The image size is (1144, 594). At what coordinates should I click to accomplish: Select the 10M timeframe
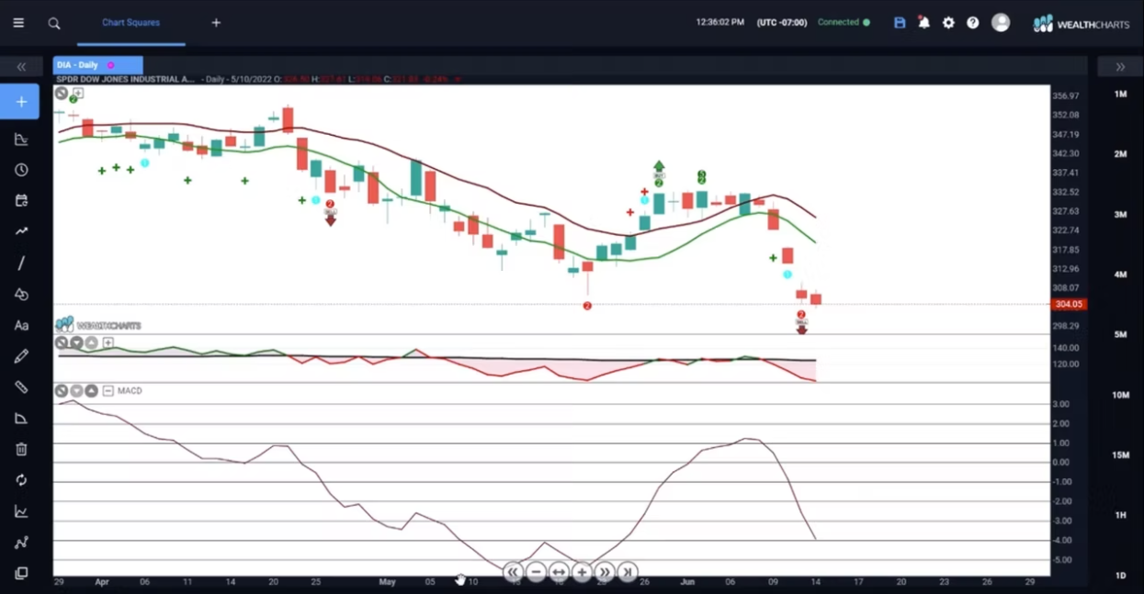coord(1120,395)
